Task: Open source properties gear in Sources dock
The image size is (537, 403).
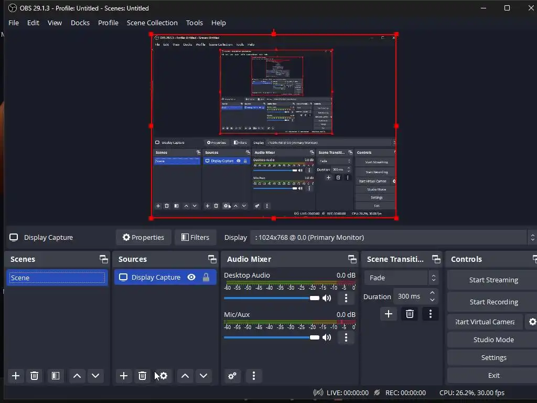Action: (x=164, y=376)
